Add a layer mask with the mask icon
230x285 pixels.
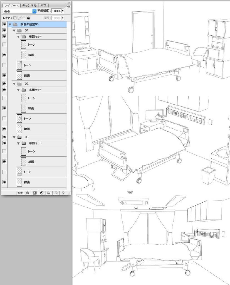[34, 193]
